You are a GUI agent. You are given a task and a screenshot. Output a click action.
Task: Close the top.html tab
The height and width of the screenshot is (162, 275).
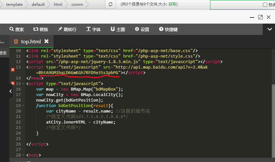(x=47, y=41)
